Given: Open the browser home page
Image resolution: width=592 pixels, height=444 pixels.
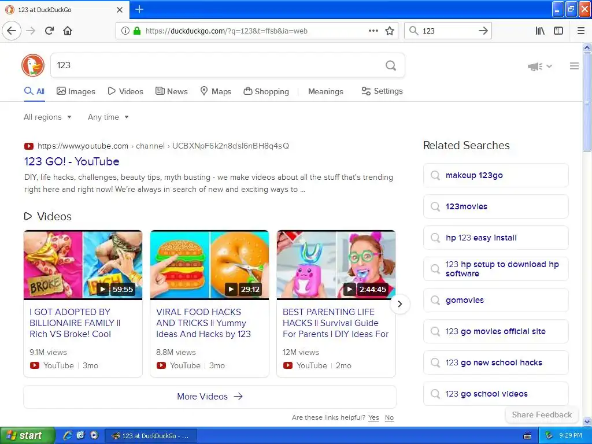Looking at the screenshot, I should click(x=68, y=31).
